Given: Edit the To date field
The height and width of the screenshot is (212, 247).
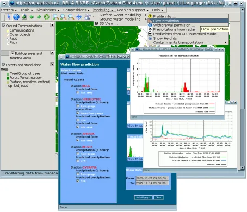Looking at the screenshot, I should click(152, 183).
